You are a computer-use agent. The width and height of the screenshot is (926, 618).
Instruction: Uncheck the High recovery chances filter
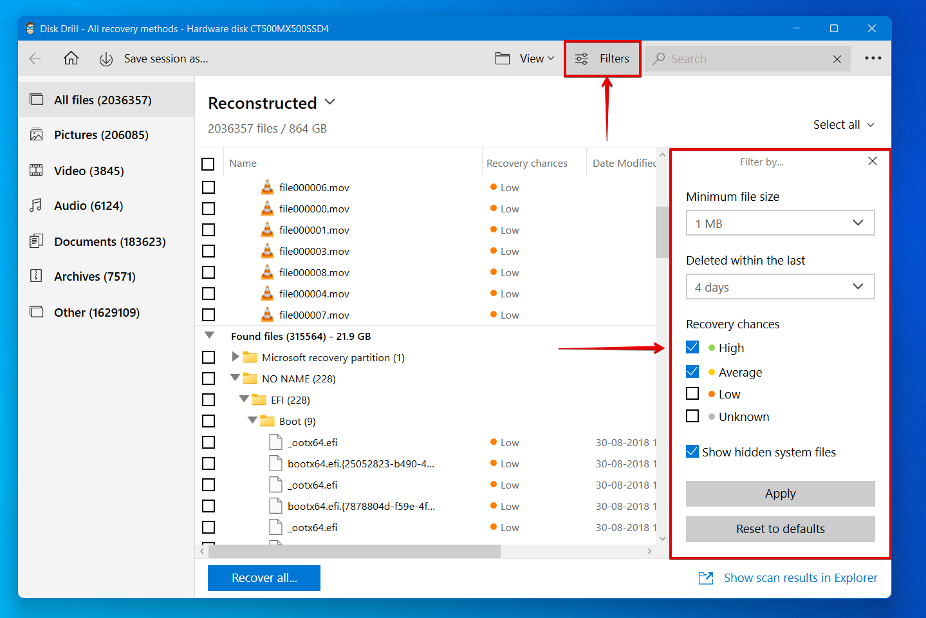tap(692, 347)
